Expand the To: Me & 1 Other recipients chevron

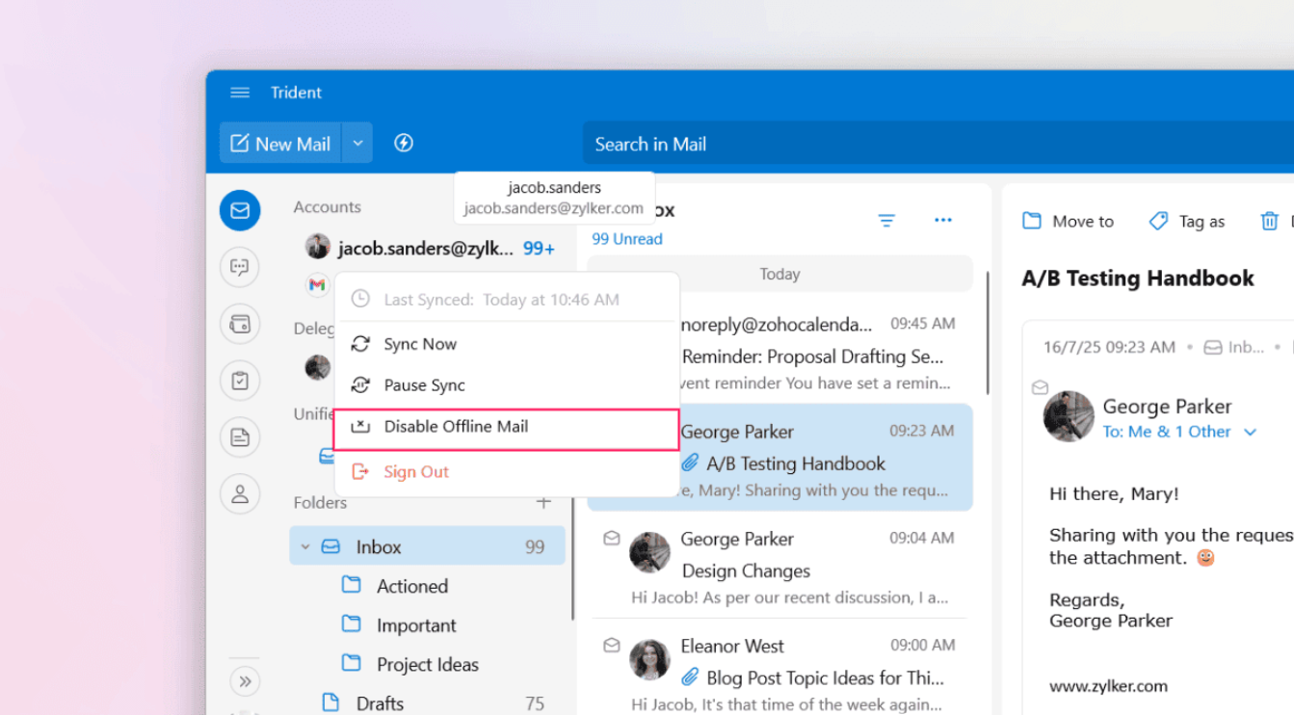pos(1251,433)
